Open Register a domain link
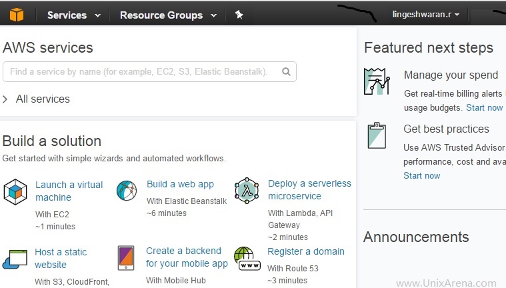The width and height of the screenshot is (506, 288). (306, 251)
